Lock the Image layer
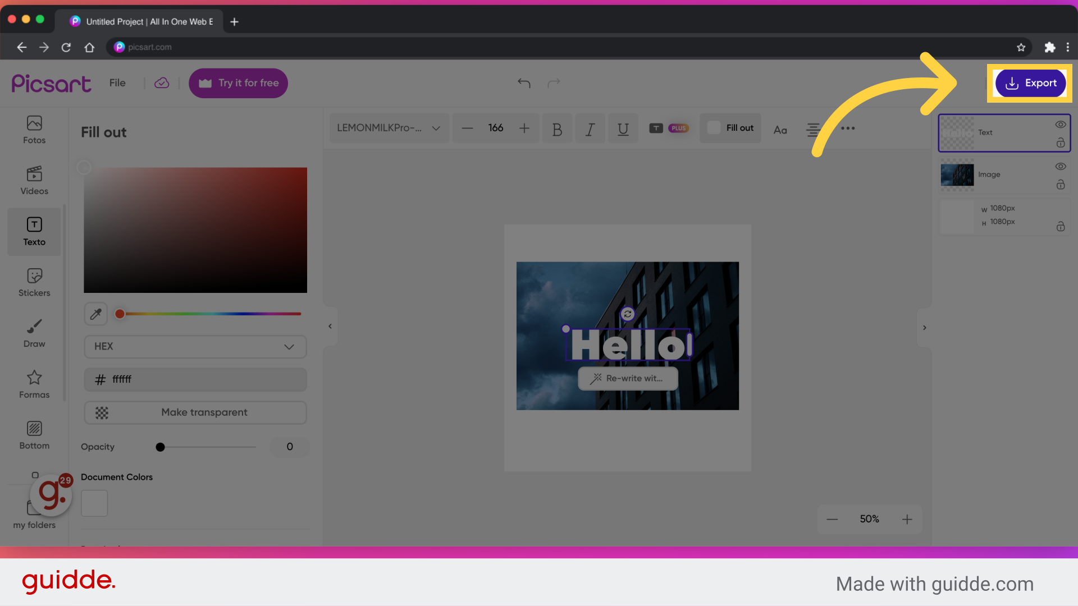The image size is (1078, 606). pyautogui.click(x=1061, y=185)
